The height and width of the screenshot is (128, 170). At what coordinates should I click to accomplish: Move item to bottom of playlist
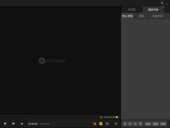tap(140, 124)
